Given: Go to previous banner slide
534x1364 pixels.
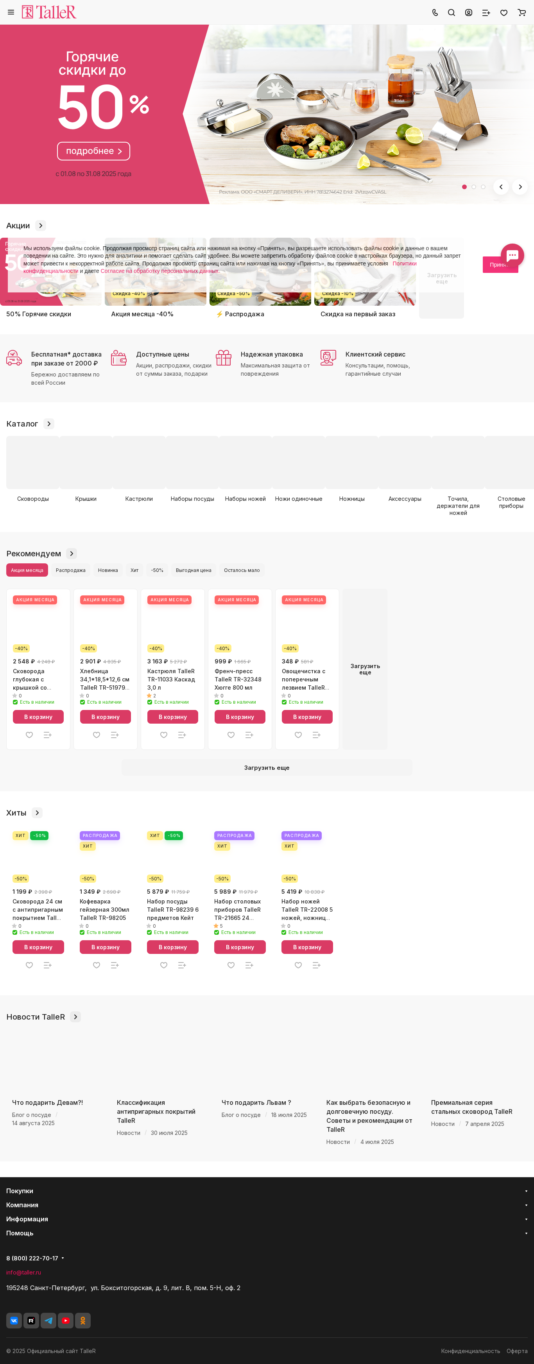Looking at the screenshot, I should 501,187.
